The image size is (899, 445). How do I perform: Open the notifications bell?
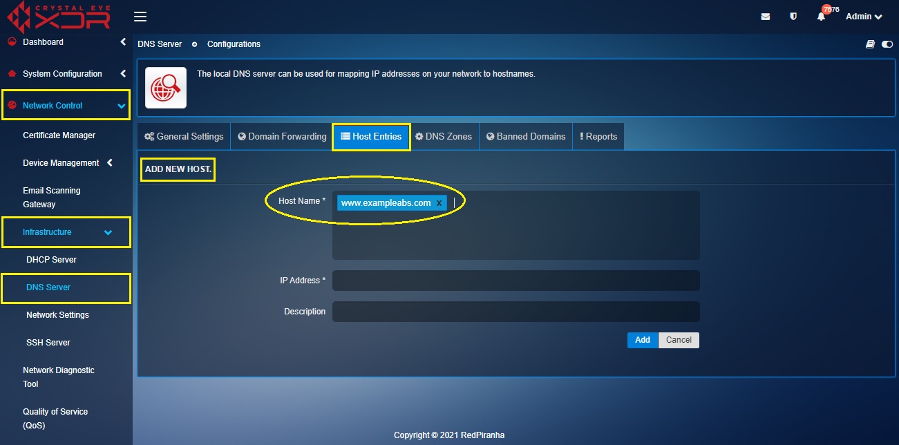821,17
